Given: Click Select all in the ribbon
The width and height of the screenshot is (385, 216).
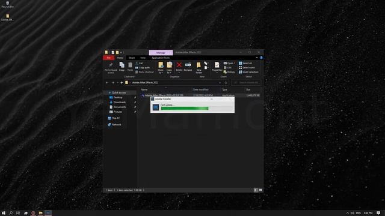Looking at the screenshot, I should click(245, 63).
